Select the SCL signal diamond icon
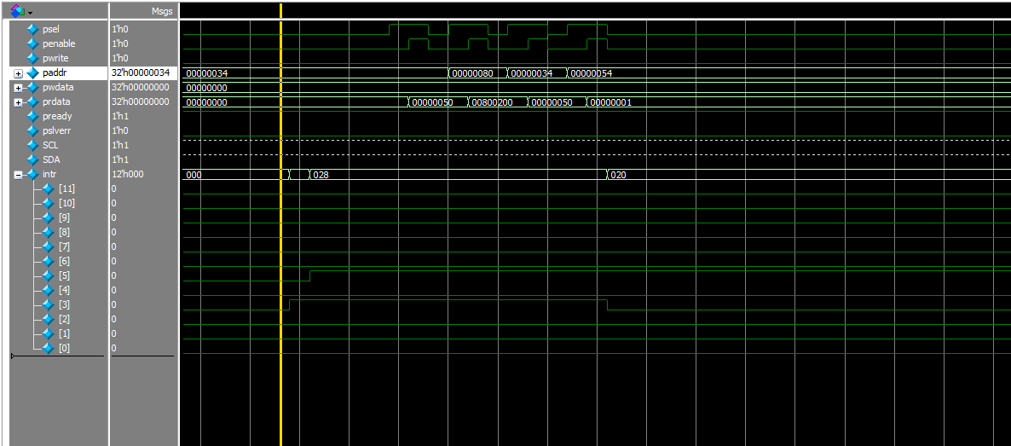The width and height of the screenshot is (1011, 446). [x=33, y=145]
